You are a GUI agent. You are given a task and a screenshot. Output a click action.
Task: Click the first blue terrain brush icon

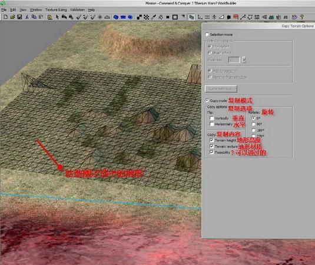[116, 17]
